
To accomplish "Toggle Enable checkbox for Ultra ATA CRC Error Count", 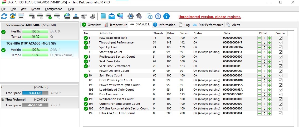I will point(281,113).
